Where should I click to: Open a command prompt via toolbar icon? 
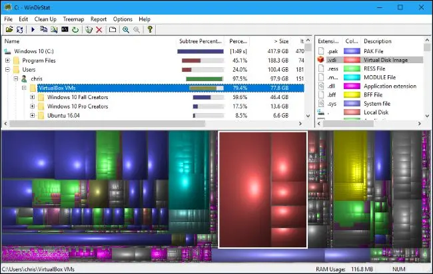click(65, 29)
